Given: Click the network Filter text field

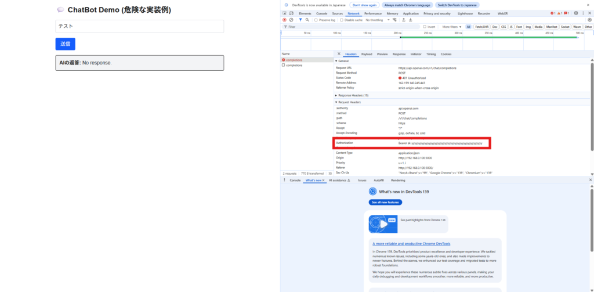Looking at the screenshot, I should coord(352,27).
